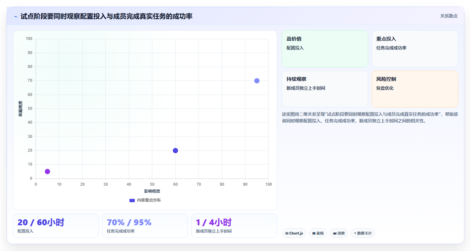Click the page title about 试点阶段
The image size is (471, 251).
click(x=106, y=16)
